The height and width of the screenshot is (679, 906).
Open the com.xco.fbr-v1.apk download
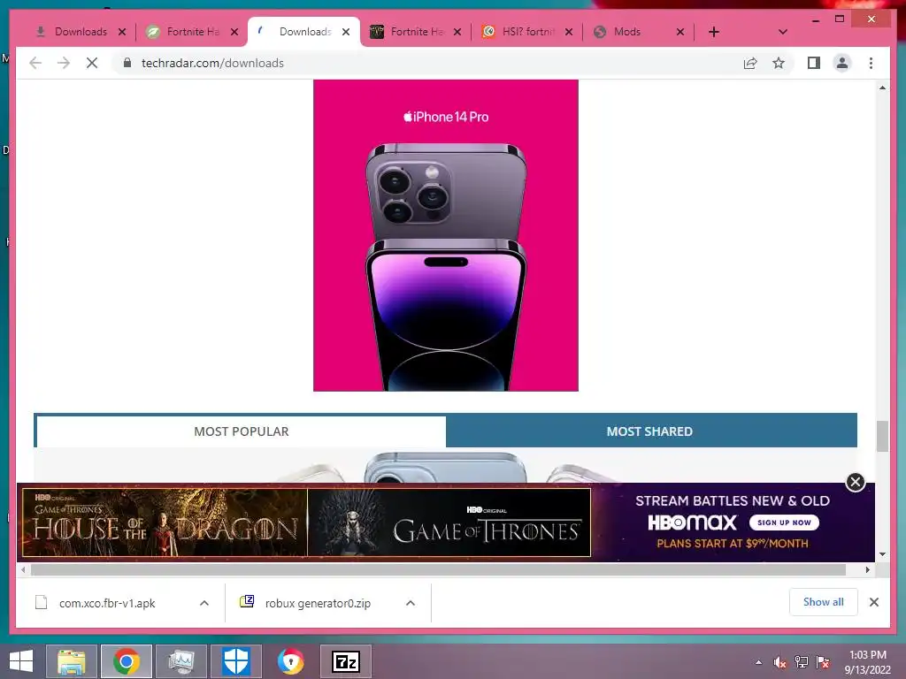[107, 603]
